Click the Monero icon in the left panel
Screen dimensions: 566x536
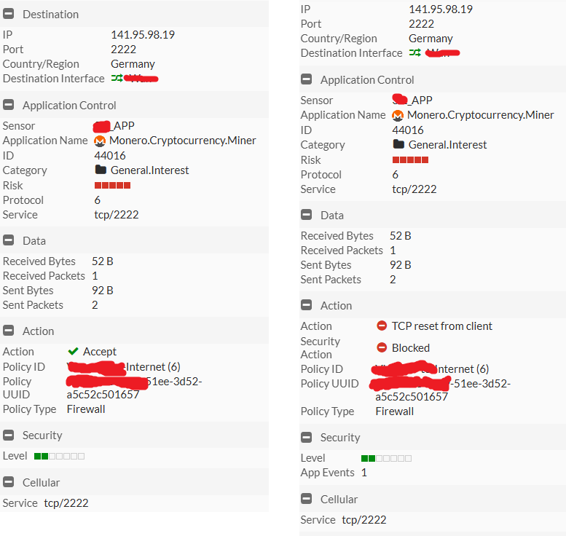[101, 141]
